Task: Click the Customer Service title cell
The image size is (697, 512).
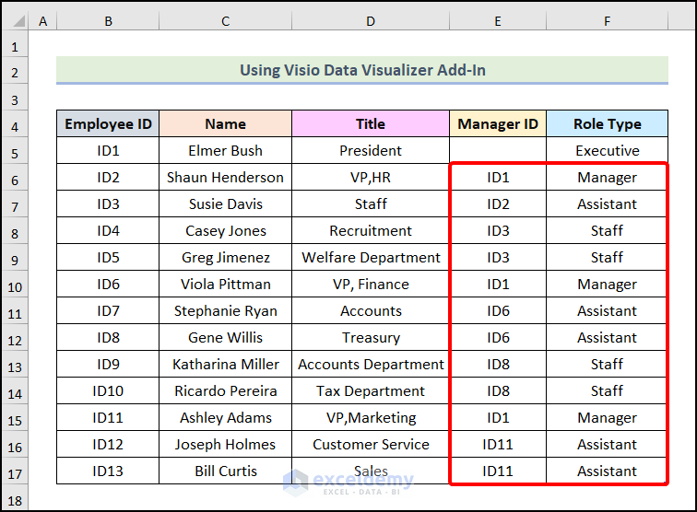Action: (371, 444)
